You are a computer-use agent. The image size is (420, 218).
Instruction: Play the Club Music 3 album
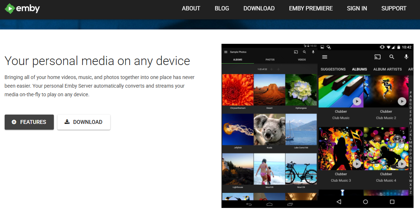click(x=357, y=164)
